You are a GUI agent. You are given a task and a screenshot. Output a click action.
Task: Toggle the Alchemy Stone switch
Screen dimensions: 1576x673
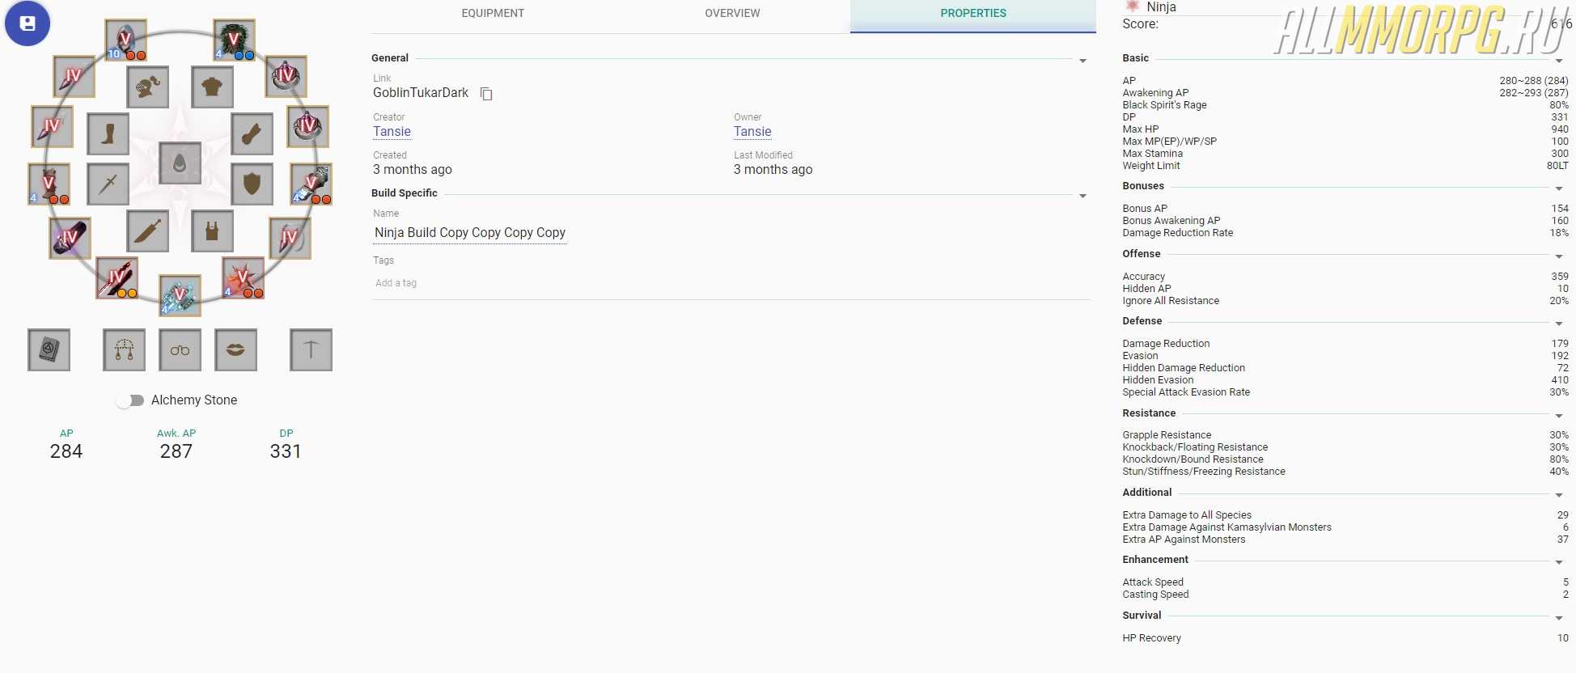(129, 400)
